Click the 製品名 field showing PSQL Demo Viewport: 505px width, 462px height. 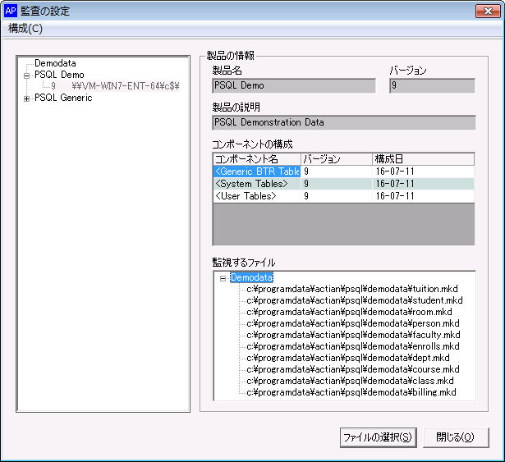[293, 86]
